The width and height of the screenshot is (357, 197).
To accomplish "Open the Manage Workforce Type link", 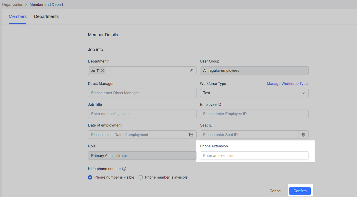I will click(287, 84).
